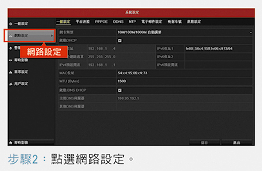Open live view via the eye icon in sidebar
The width and height of the screenshot is (262, 171).
(x=11, y=60)
